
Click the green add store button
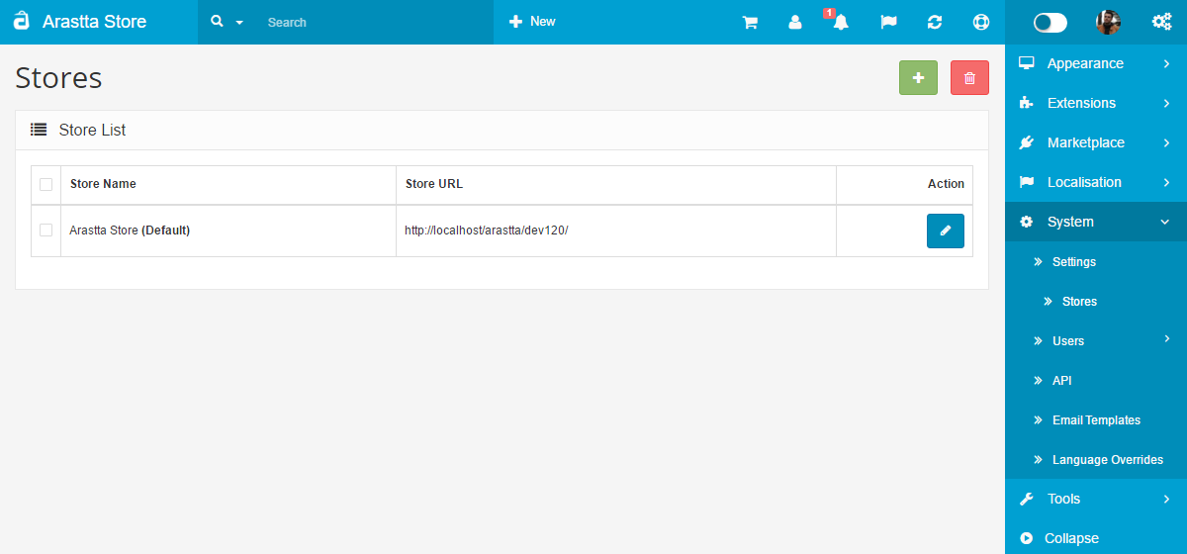(x=918, y=78)
